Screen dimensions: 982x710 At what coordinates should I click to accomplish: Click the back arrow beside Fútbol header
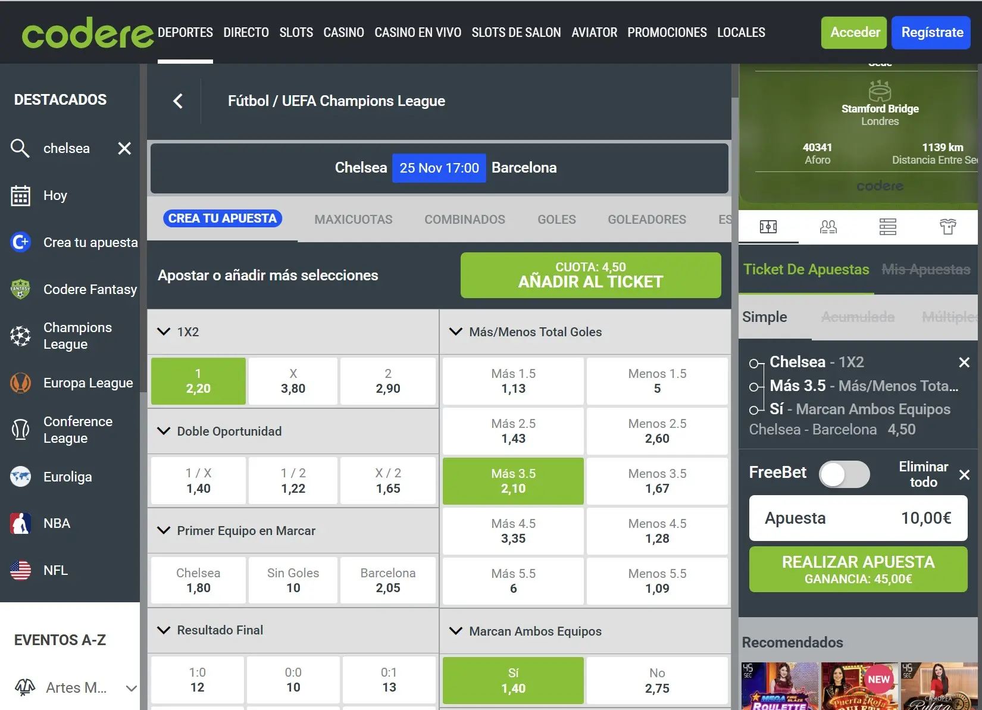coord(177,101)
